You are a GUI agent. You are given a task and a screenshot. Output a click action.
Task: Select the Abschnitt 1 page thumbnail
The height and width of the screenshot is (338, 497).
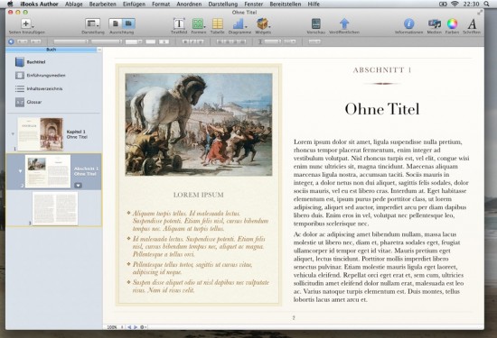(x=48, y=171)
